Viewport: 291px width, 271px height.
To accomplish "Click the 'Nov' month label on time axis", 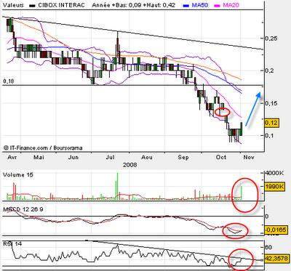I will 249,157.
